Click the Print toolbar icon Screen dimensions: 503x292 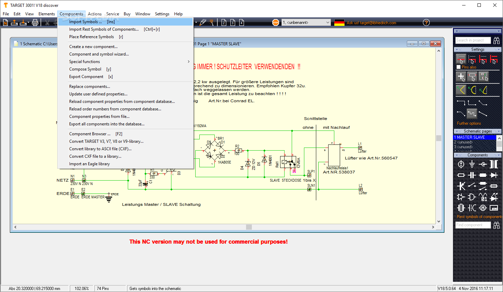click(35, 22)
